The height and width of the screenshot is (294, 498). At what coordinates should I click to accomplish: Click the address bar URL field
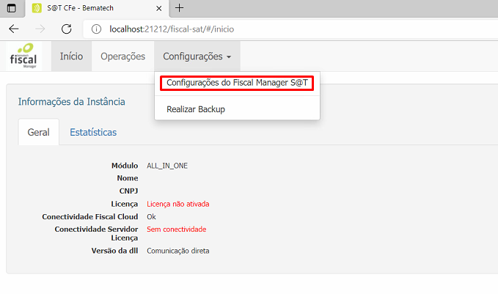(x=290, y=29)
